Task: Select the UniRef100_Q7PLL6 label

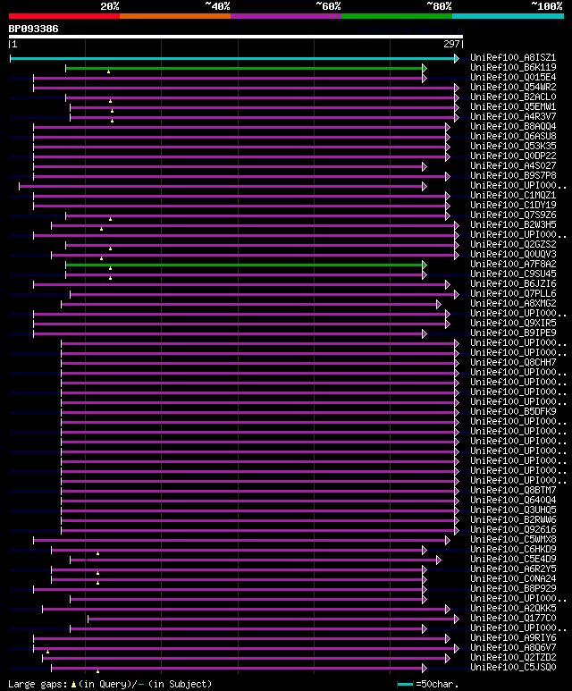Action: 513,293
